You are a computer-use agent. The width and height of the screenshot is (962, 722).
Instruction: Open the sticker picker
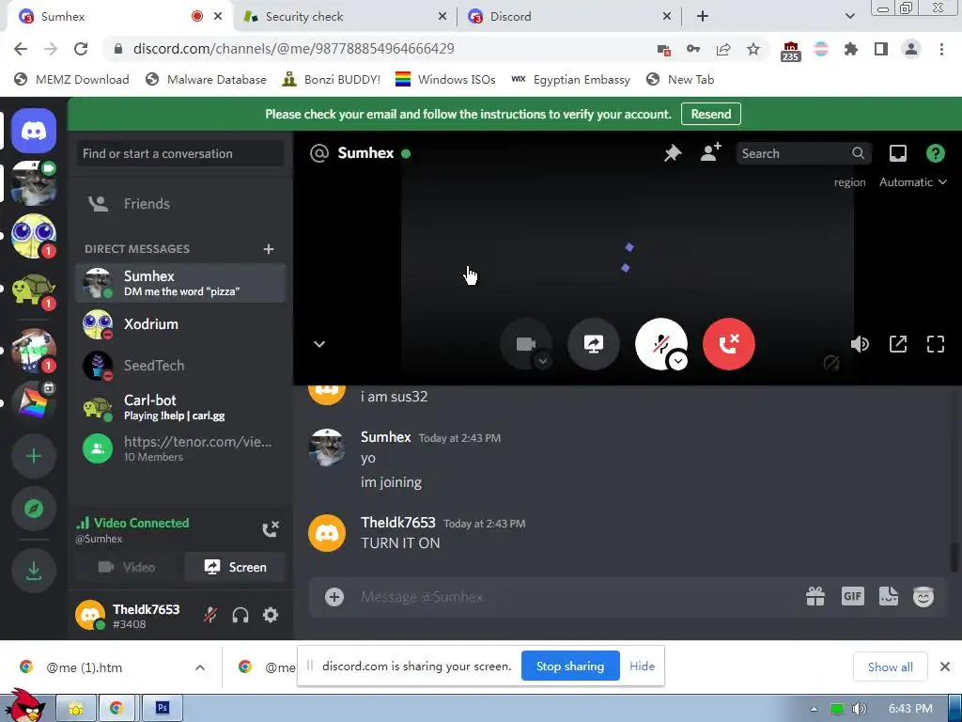point(889,596)
